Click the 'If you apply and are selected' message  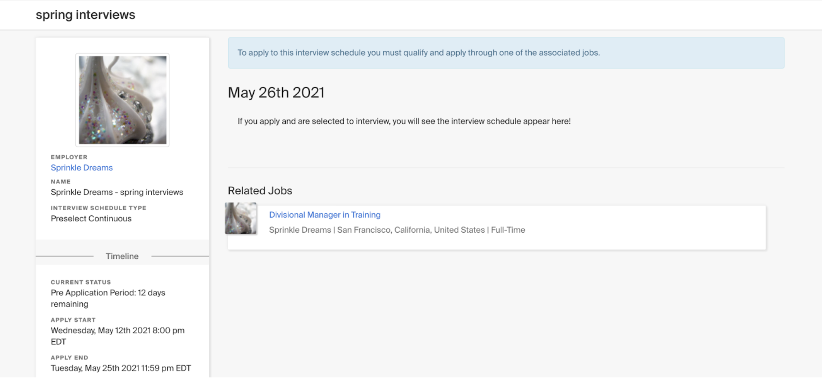click(404, 121)
